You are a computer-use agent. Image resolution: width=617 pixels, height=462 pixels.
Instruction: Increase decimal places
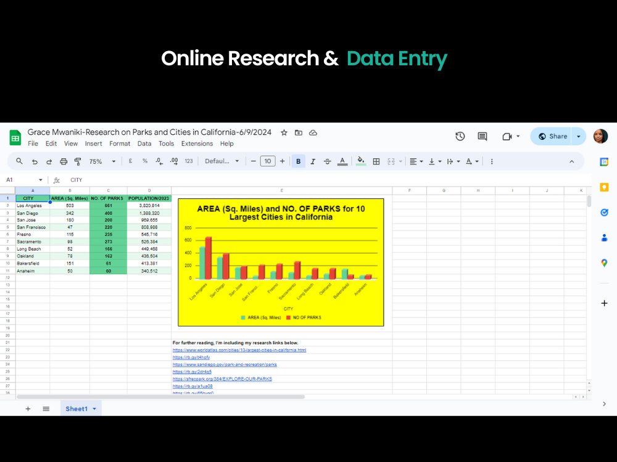click(174, 161)
